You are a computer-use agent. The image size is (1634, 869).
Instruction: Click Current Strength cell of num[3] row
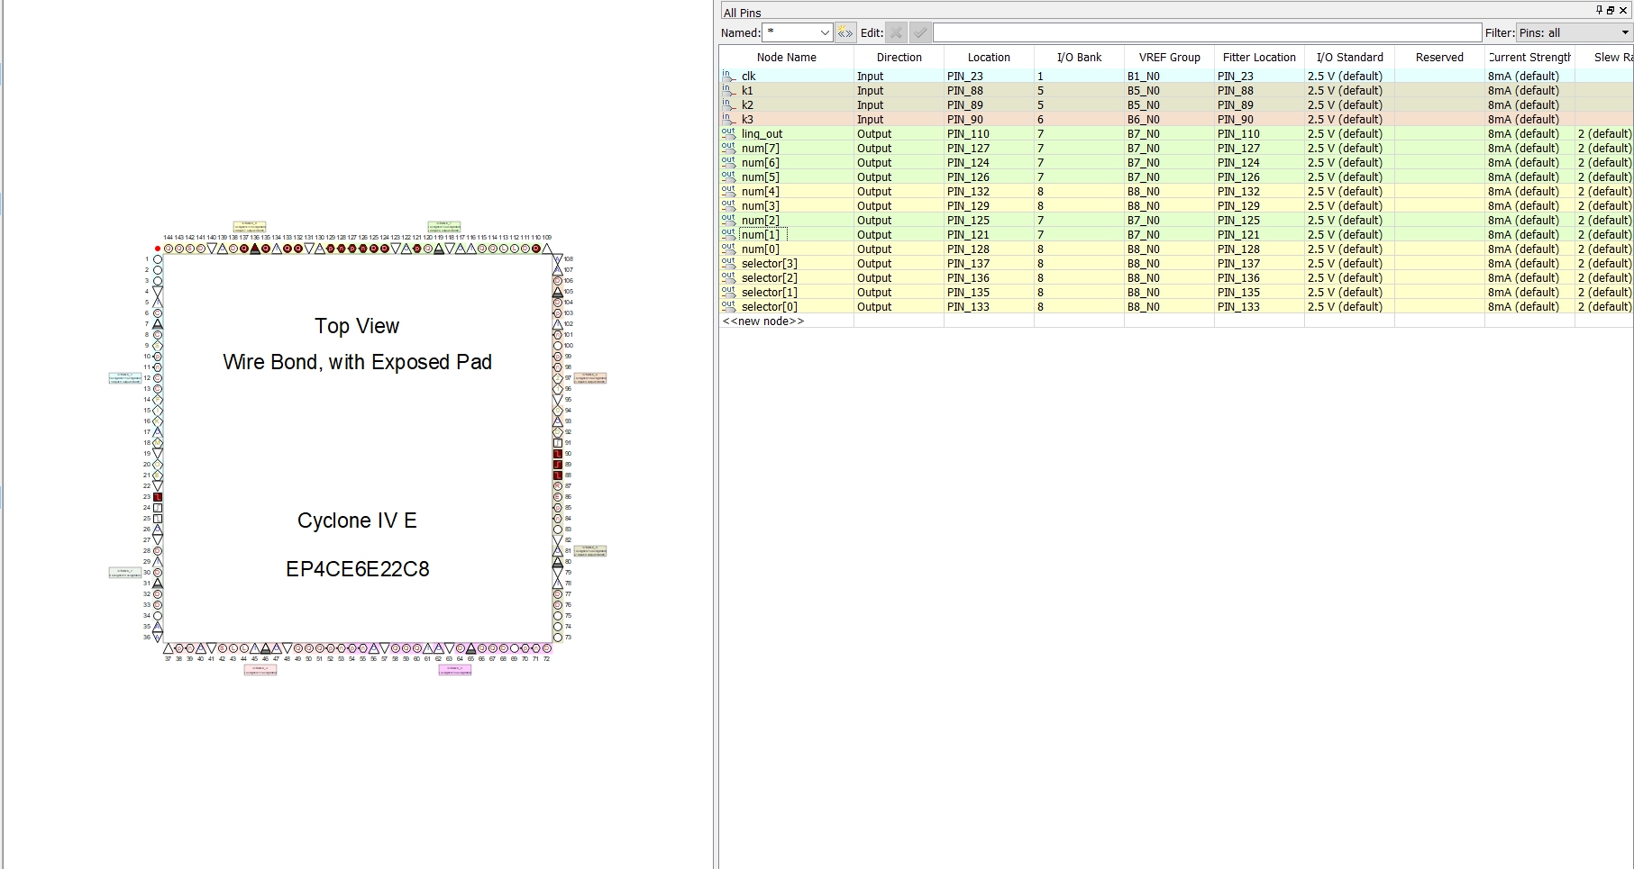tap(1529, 205)
